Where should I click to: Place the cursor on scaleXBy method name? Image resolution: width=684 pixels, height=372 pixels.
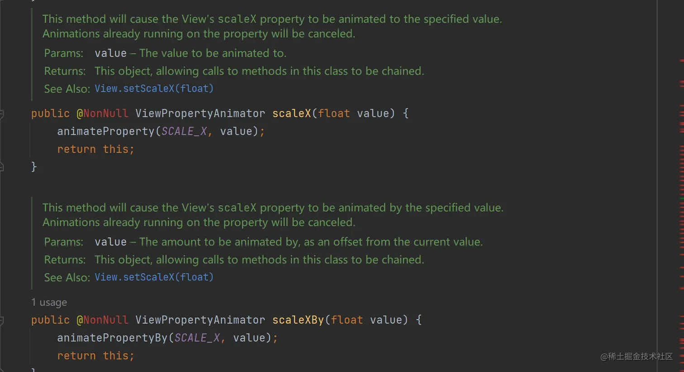298,320
